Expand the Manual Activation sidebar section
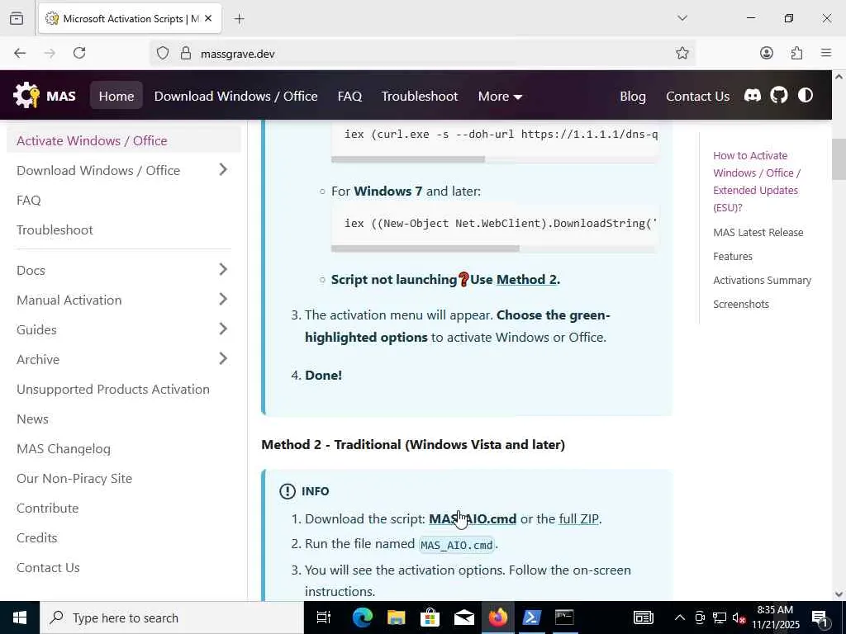The height and width of the screenshot is (634, 846). point(223,299)
